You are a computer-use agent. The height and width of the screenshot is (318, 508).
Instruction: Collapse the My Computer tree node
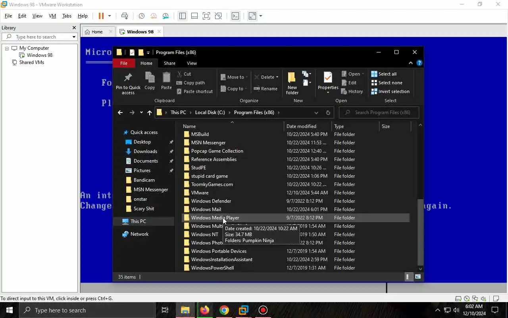(x=7, y=48)
